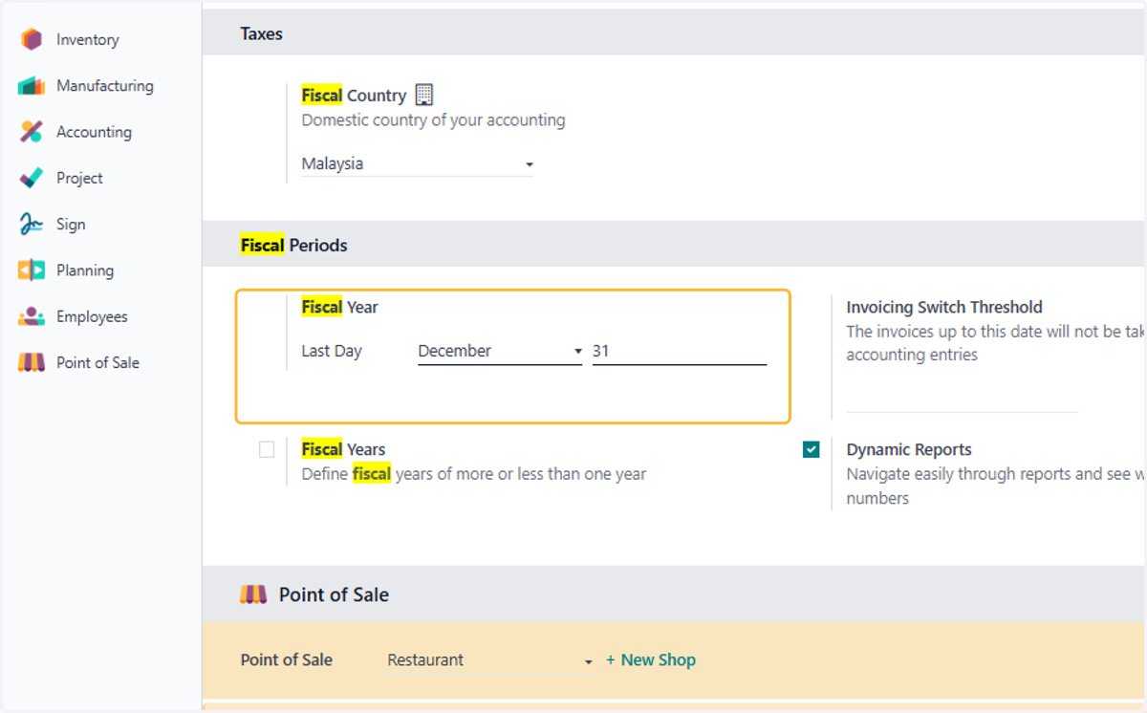Open the December last day month dropdown

click(500, 351)
